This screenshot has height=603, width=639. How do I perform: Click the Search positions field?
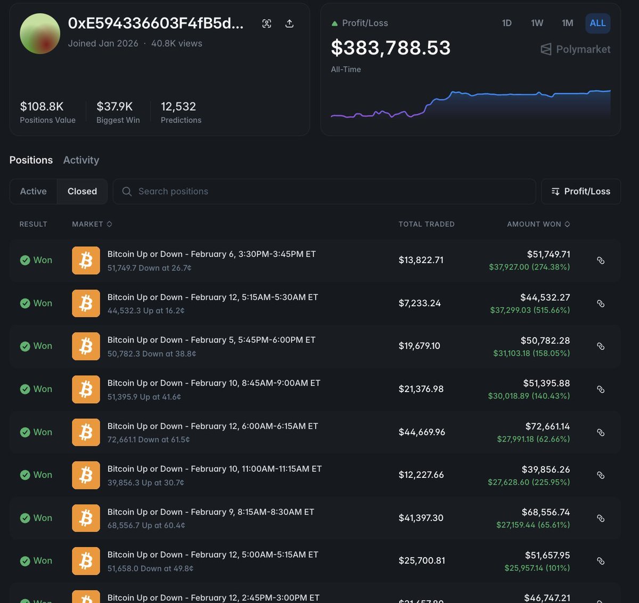(324, 191)
